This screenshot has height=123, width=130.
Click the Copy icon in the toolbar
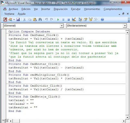pos(30,20)
